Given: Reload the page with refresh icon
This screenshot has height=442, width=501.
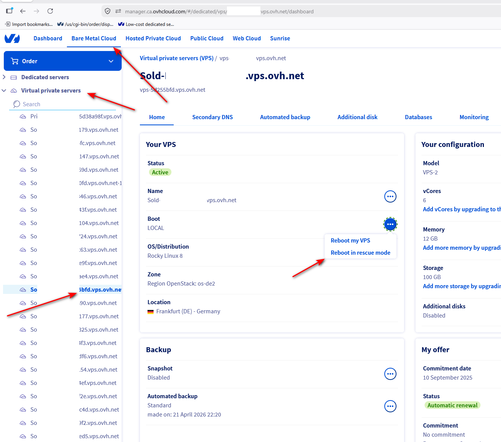Looking at the screenshot, I should coord(50,11).
